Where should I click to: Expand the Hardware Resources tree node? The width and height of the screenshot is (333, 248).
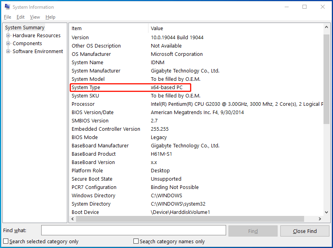coord(8,35)
